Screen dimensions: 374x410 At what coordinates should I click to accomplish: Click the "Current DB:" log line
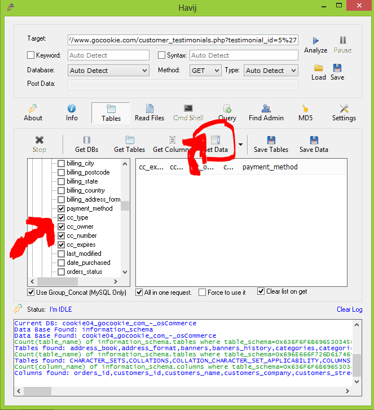tap(105, 323)
